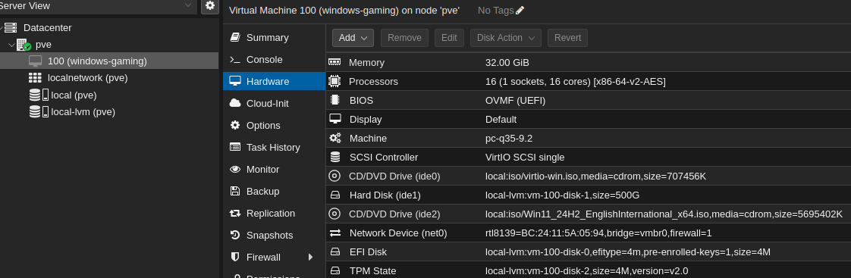Image resolution: width=851 pixels, height=278 pixels.
Task: Click the Snapshots history icon in sidebar
Action: coord(235,235)
